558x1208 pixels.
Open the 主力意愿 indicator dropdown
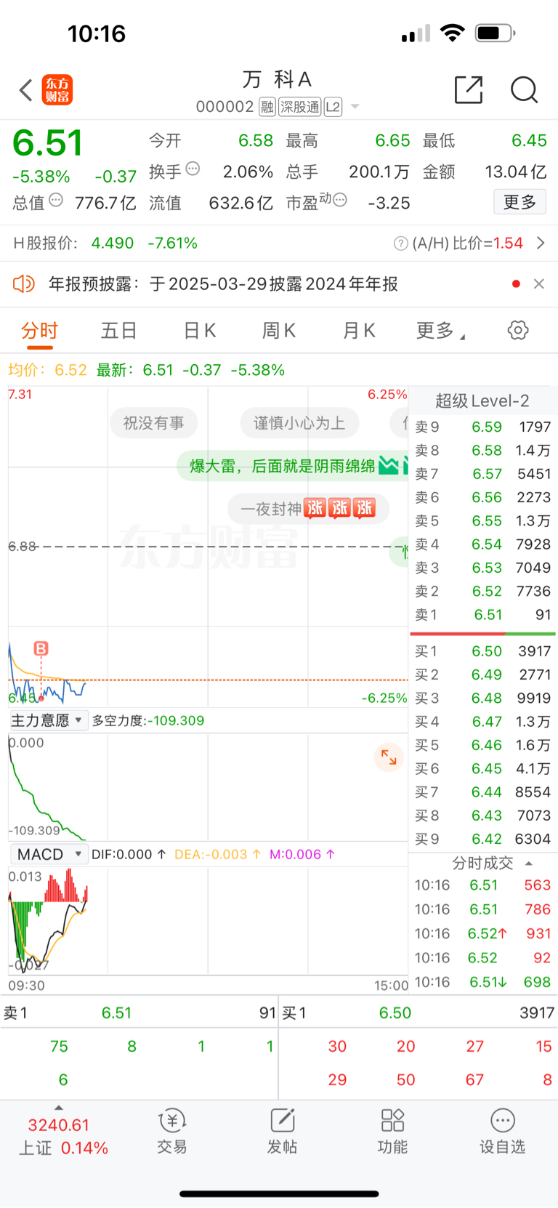click(48, 720)
